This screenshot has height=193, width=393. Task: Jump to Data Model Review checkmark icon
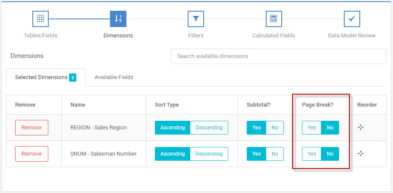point(352,19)
